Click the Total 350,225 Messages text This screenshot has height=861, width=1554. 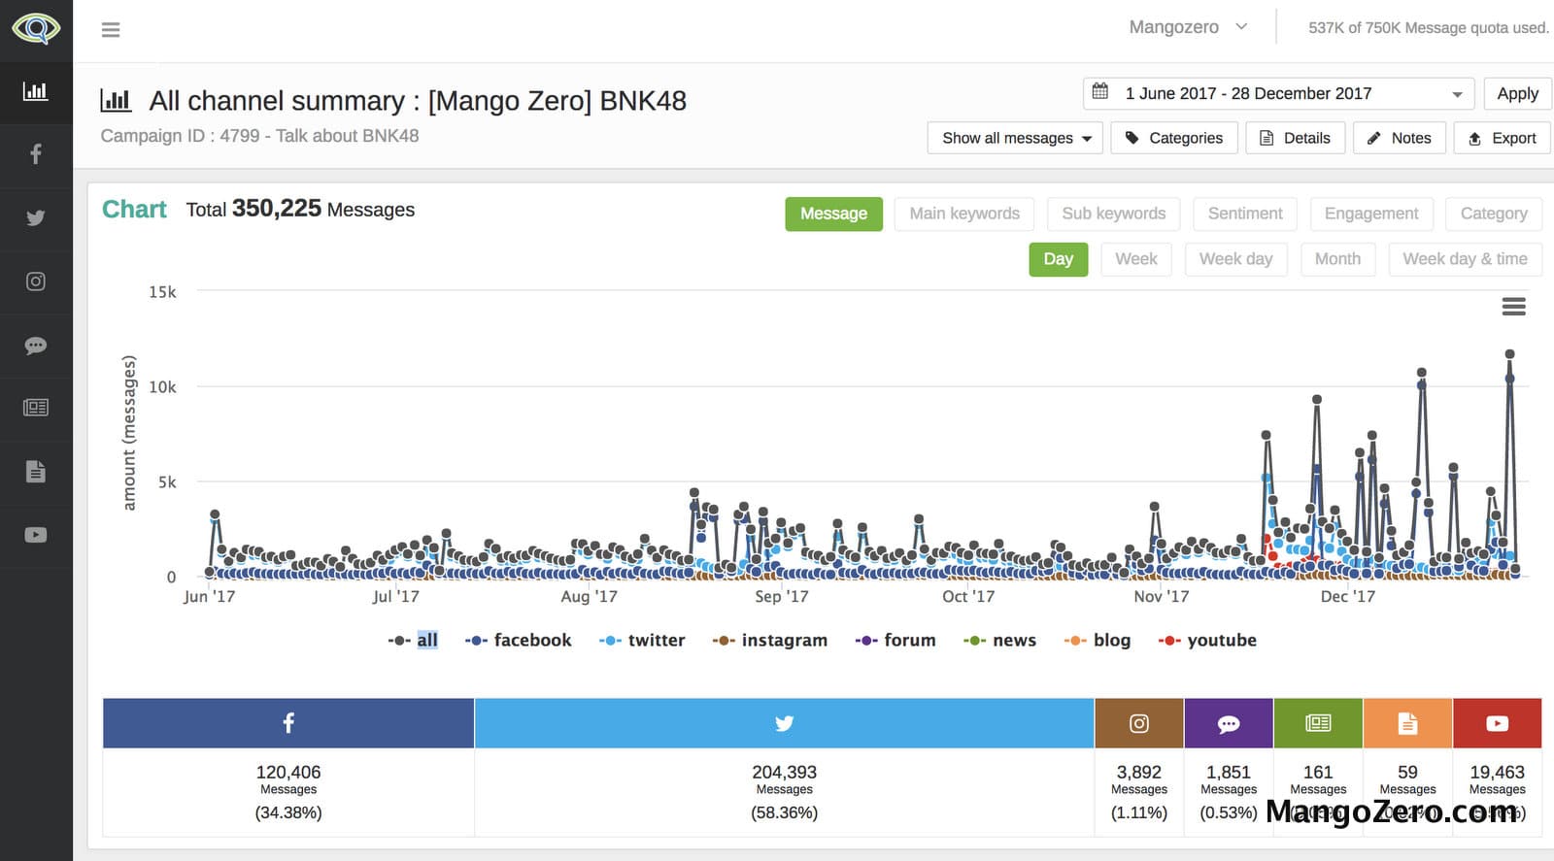300,209
